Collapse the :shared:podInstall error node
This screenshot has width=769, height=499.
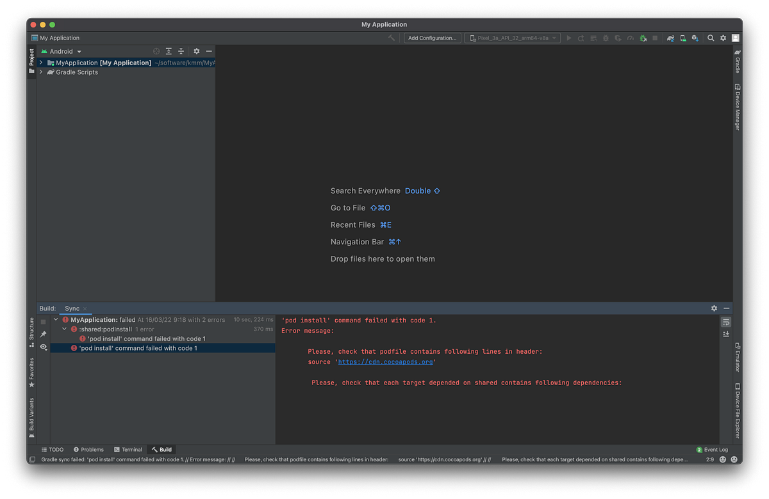(64, 328)
